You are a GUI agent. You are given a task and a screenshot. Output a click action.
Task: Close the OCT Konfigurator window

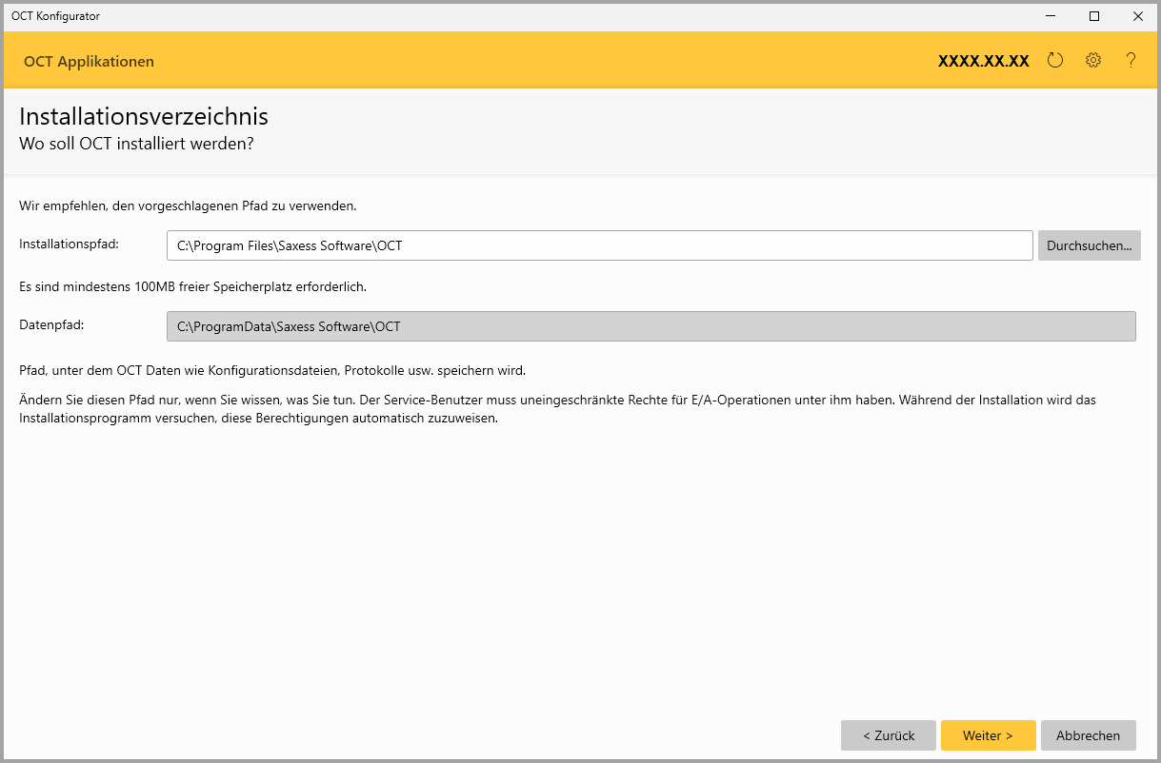click(x=1137, y=16)
